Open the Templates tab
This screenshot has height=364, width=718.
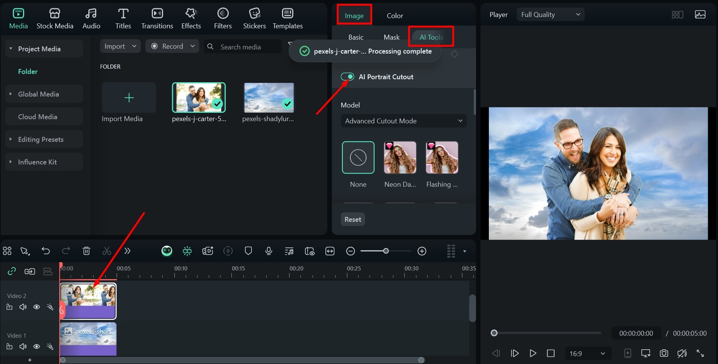[x=288, y=18]
